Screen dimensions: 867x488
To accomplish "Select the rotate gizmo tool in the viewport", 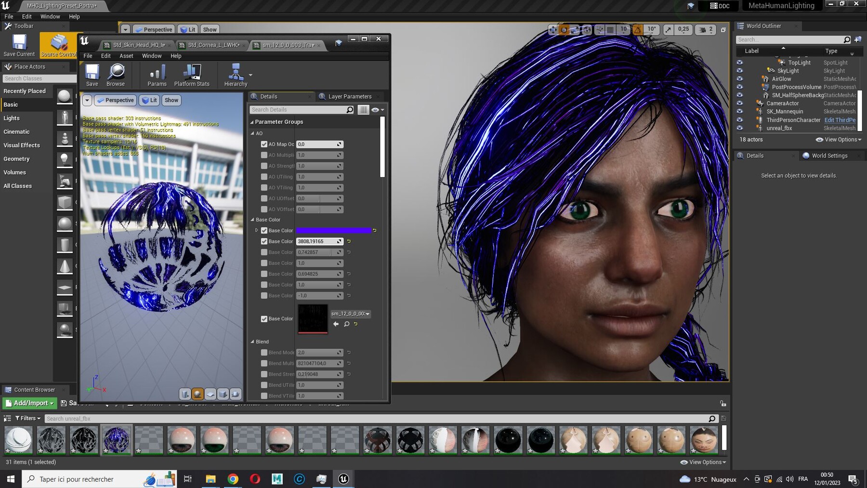I will pyautogui.click(x=564, y=29).
